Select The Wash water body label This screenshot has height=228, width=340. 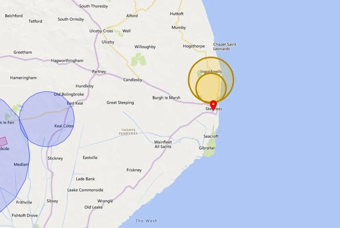[x=146, y=221]
